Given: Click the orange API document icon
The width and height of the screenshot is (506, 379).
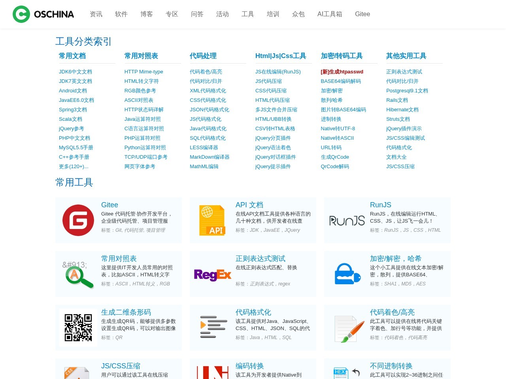Looking at the screenshot, I should pos(212,220).
